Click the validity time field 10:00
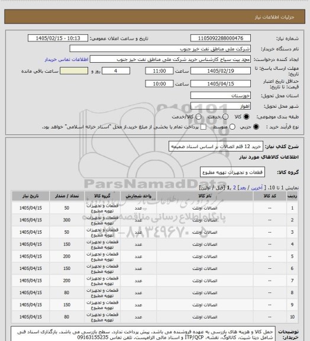 (x=159, y=83)
